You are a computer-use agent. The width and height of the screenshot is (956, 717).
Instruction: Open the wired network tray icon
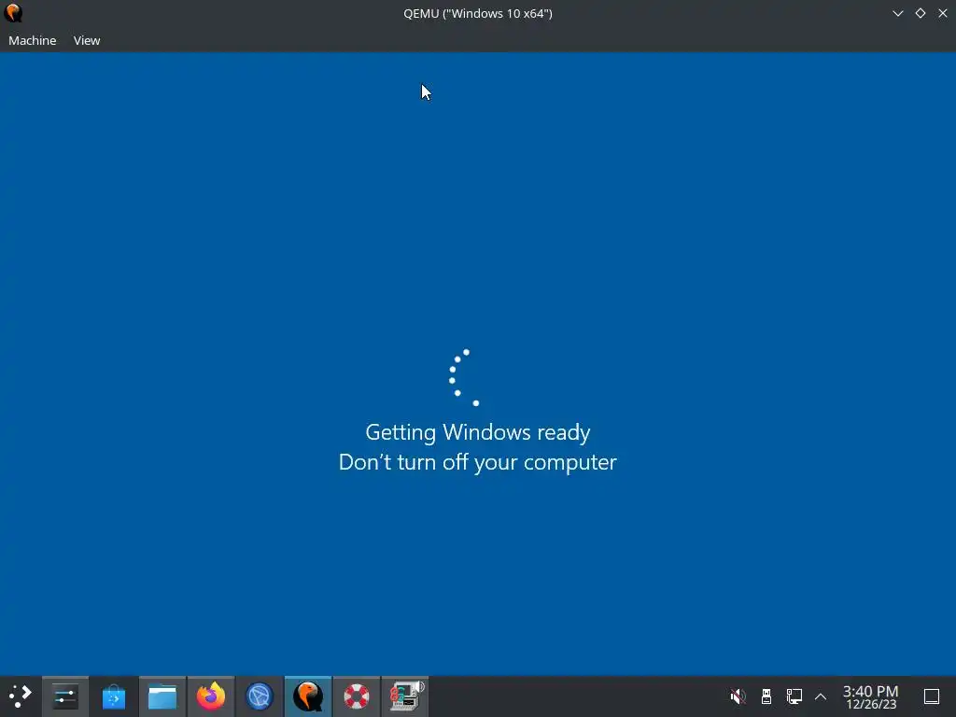click(x=794, y=696)
